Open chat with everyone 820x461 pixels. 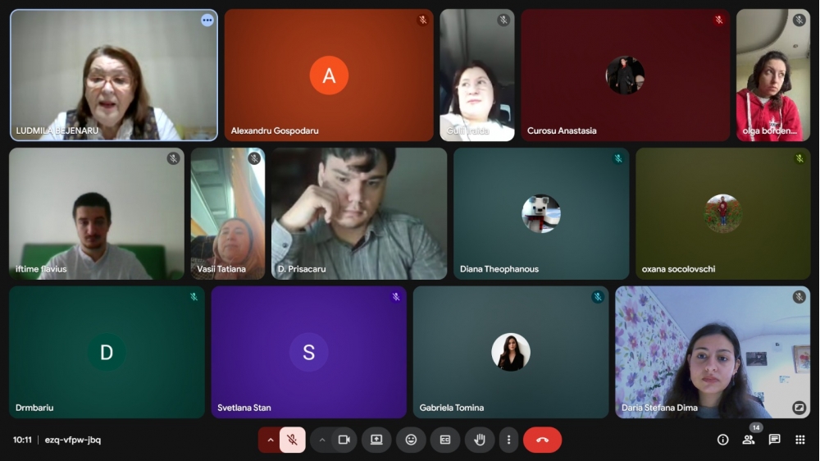pyautogui.click(x=774, y=440)
